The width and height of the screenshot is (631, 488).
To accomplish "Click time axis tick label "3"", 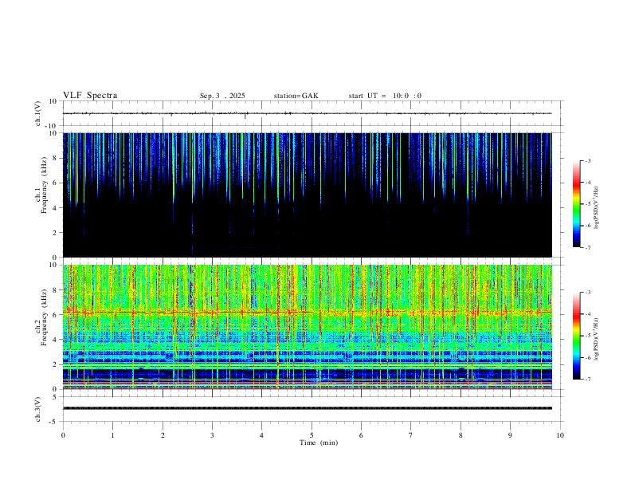I will click(x=212, y=435).
